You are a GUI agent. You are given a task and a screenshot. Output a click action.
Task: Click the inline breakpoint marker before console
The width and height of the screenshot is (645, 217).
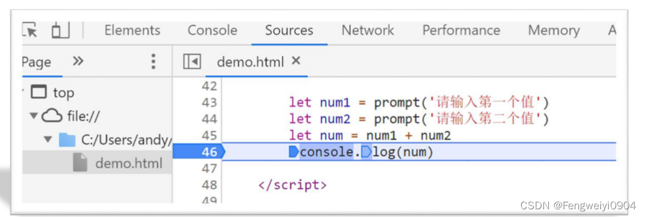click(294, 152)
